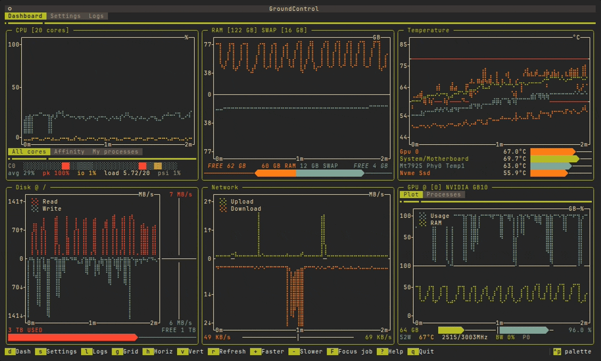This screenshot has width=601, height=361.
Task: Select the All cores tab in CPU panel
Action: click(29, 152)
